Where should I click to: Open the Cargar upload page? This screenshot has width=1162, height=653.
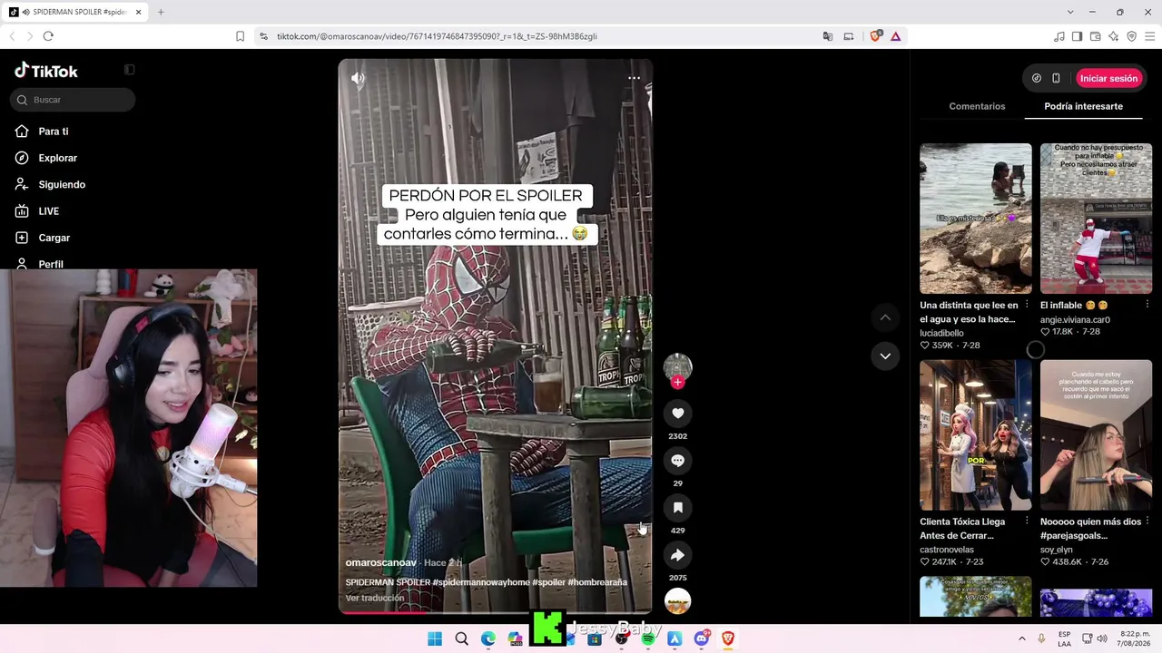point(43,238)
